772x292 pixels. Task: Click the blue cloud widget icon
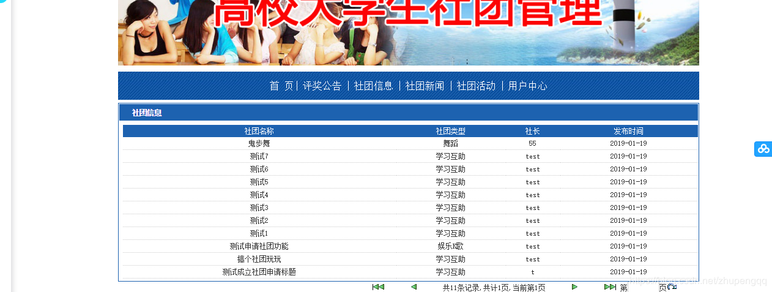click(x=763, y=149)
